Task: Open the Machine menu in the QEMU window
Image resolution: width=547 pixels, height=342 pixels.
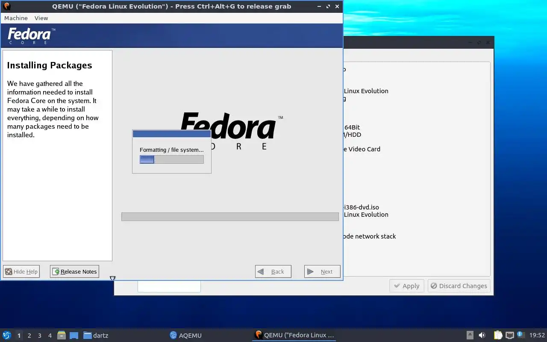Action: coord(16,18)
